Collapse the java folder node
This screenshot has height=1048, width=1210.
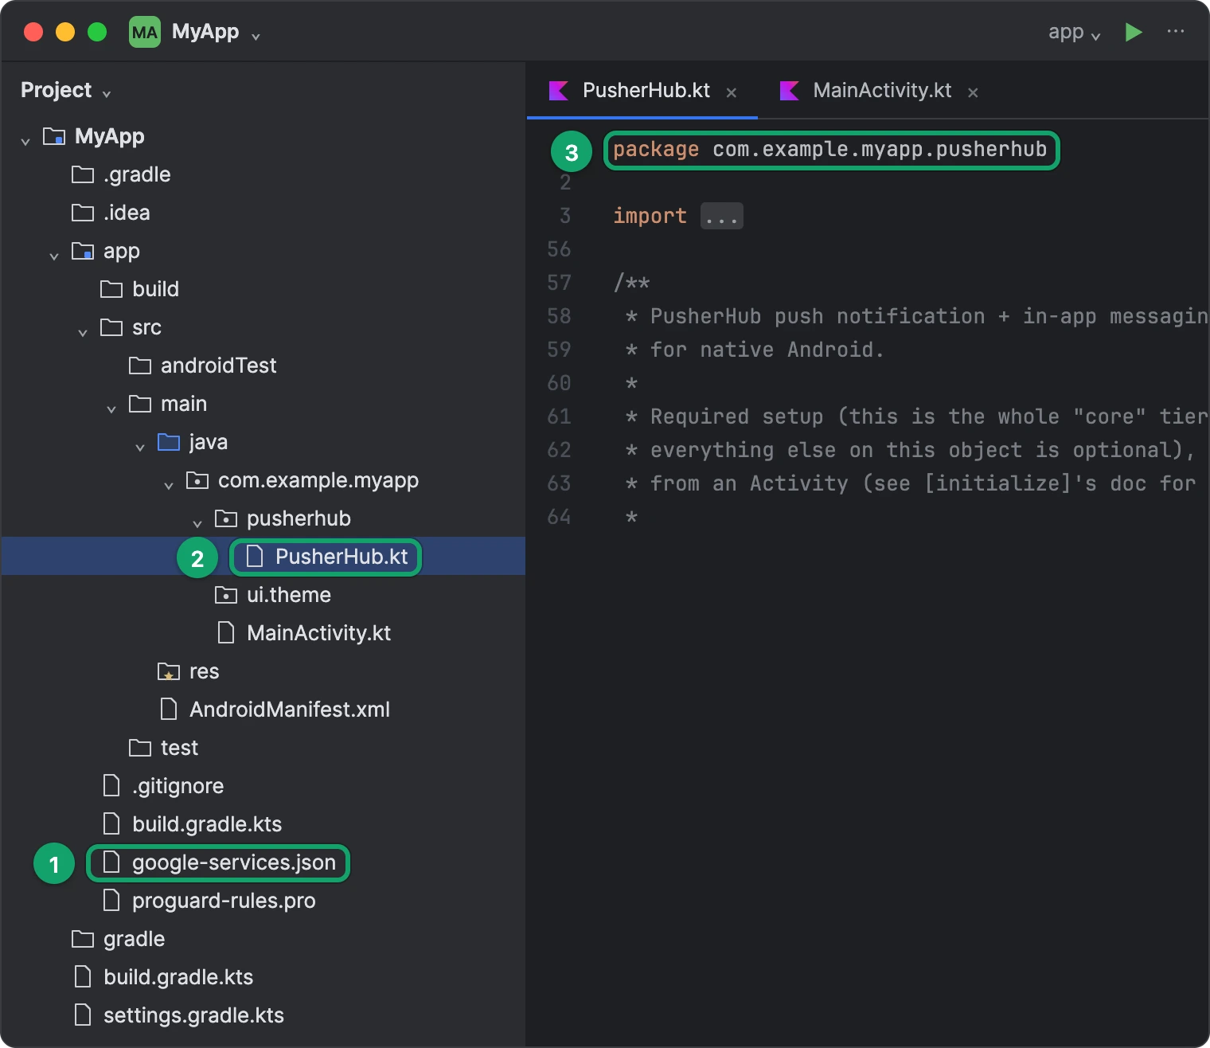pyautogui.click(x=140, y=447)
